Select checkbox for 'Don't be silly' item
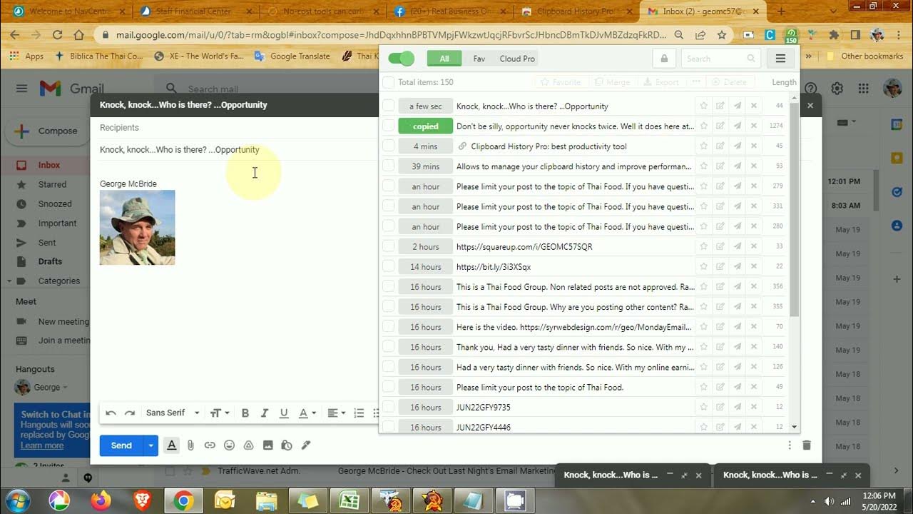The image size is (913, 514). 389,126
